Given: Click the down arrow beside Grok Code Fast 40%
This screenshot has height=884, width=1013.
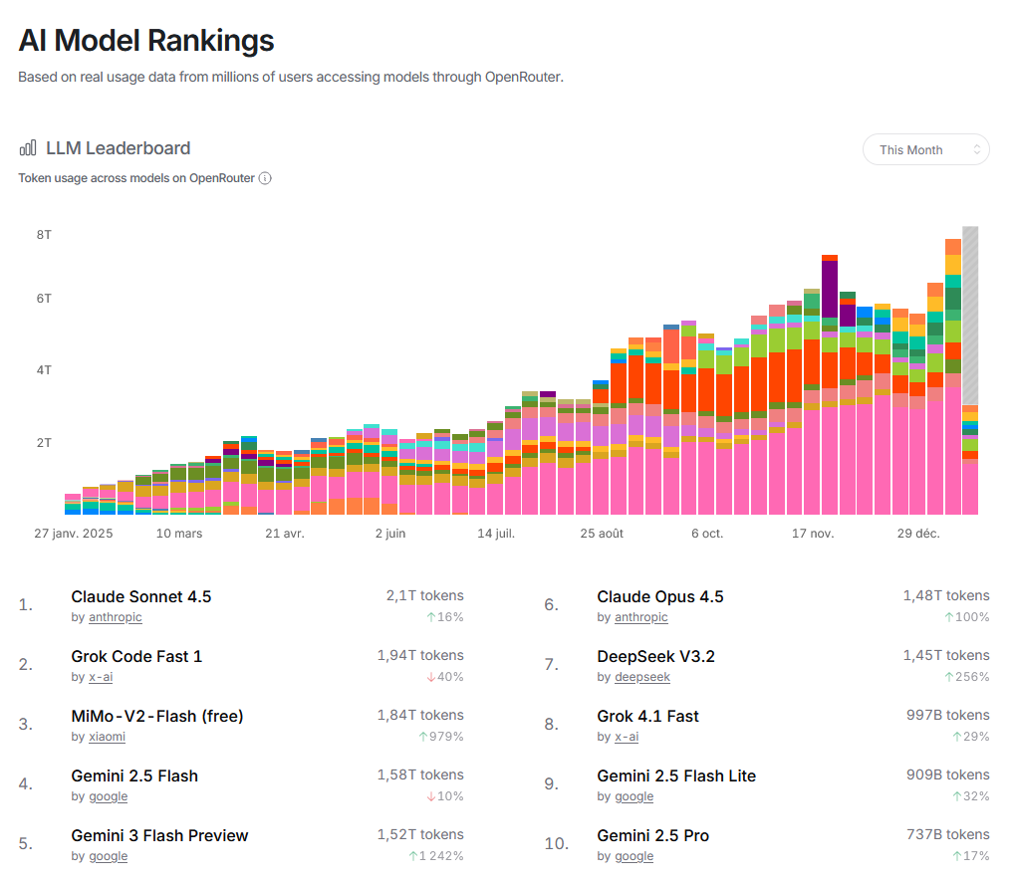Looking at the screenshot, I should (431, 677).
